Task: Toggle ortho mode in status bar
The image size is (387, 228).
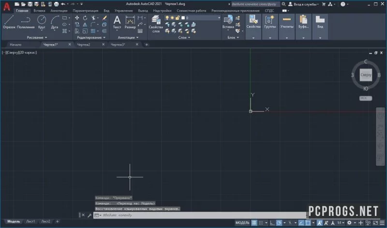Action: (272, 223)
